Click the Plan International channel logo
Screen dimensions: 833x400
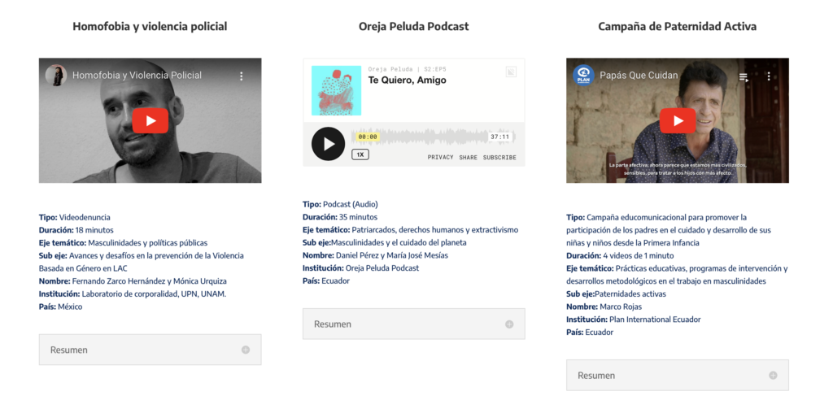pos(583,76)
